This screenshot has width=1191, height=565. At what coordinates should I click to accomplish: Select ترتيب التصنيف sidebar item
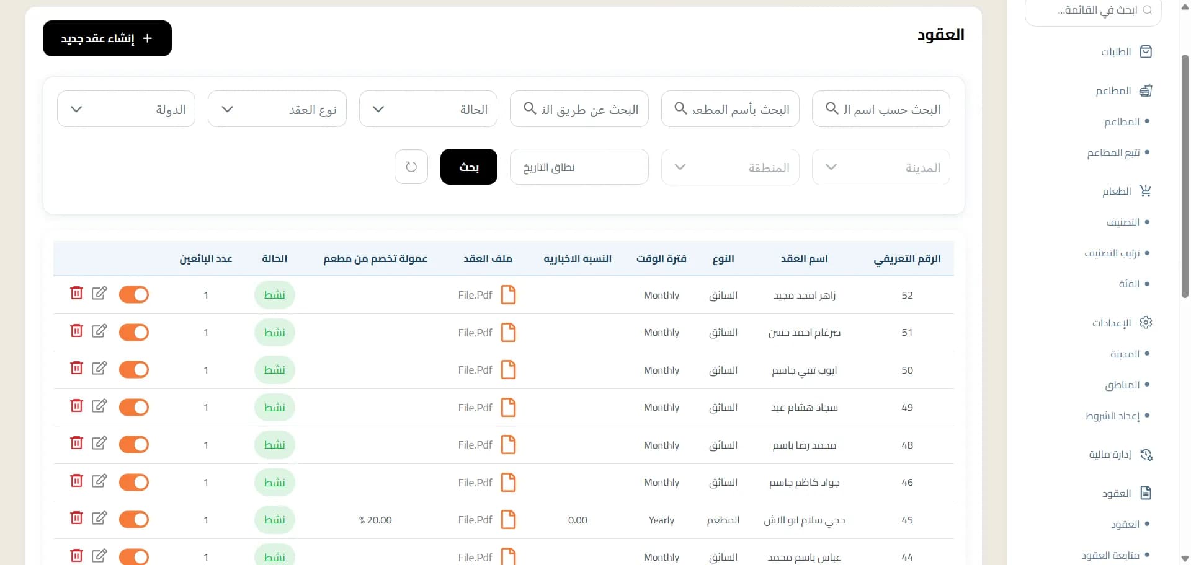click(1112, 253)
